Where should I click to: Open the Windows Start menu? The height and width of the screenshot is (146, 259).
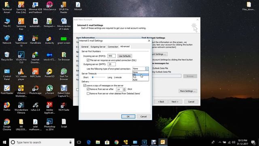pyautogui.click(x=4, y=142)
